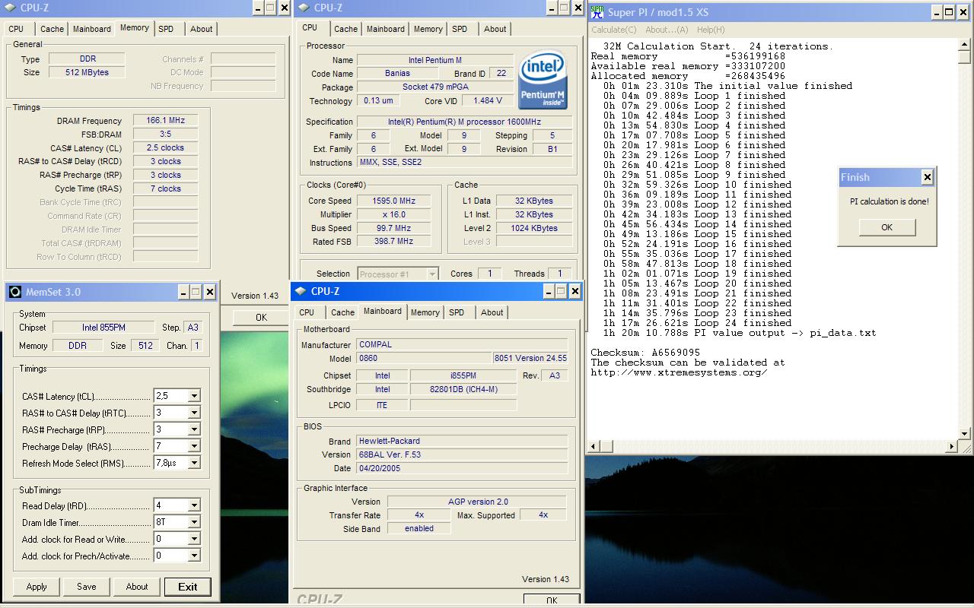Open the Processor #1 selection dropdown in CPU-Z
The image size is (974, 608).
pos(432,274)
